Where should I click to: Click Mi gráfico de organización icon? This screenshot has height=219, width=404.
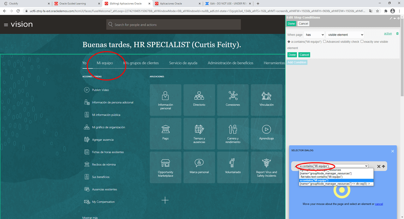click(87, 127)
